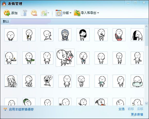The height and width of the screenshot is (119, 149).
Task: Click the vertical scrollbar thumb
Action: click(146, 37)
